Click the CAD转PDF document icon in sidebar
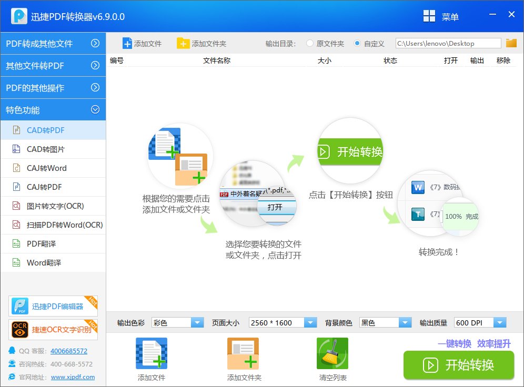 pyautogui.click(x=16, y=130)
